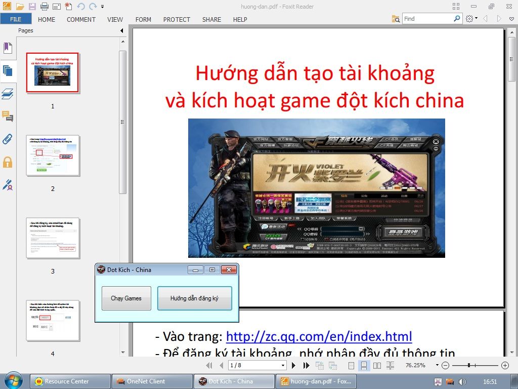Screen dimensions: 518x389
Task: Toggle facing pages view mode
Action: pyautogui.click(x=377, y=365)
